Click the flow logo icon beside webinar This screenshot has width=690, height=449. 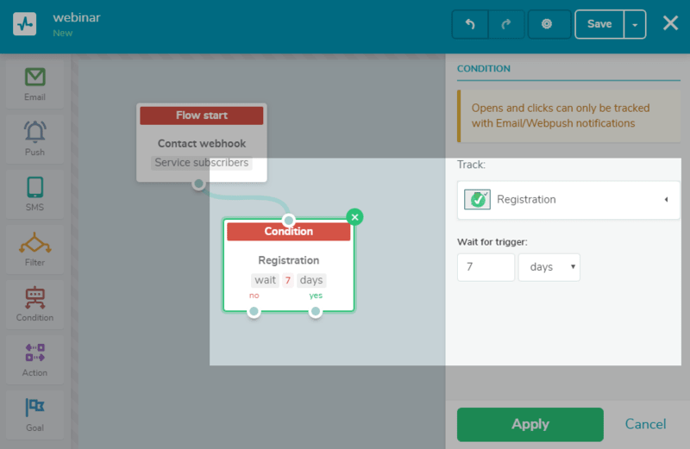coord(25,24)
